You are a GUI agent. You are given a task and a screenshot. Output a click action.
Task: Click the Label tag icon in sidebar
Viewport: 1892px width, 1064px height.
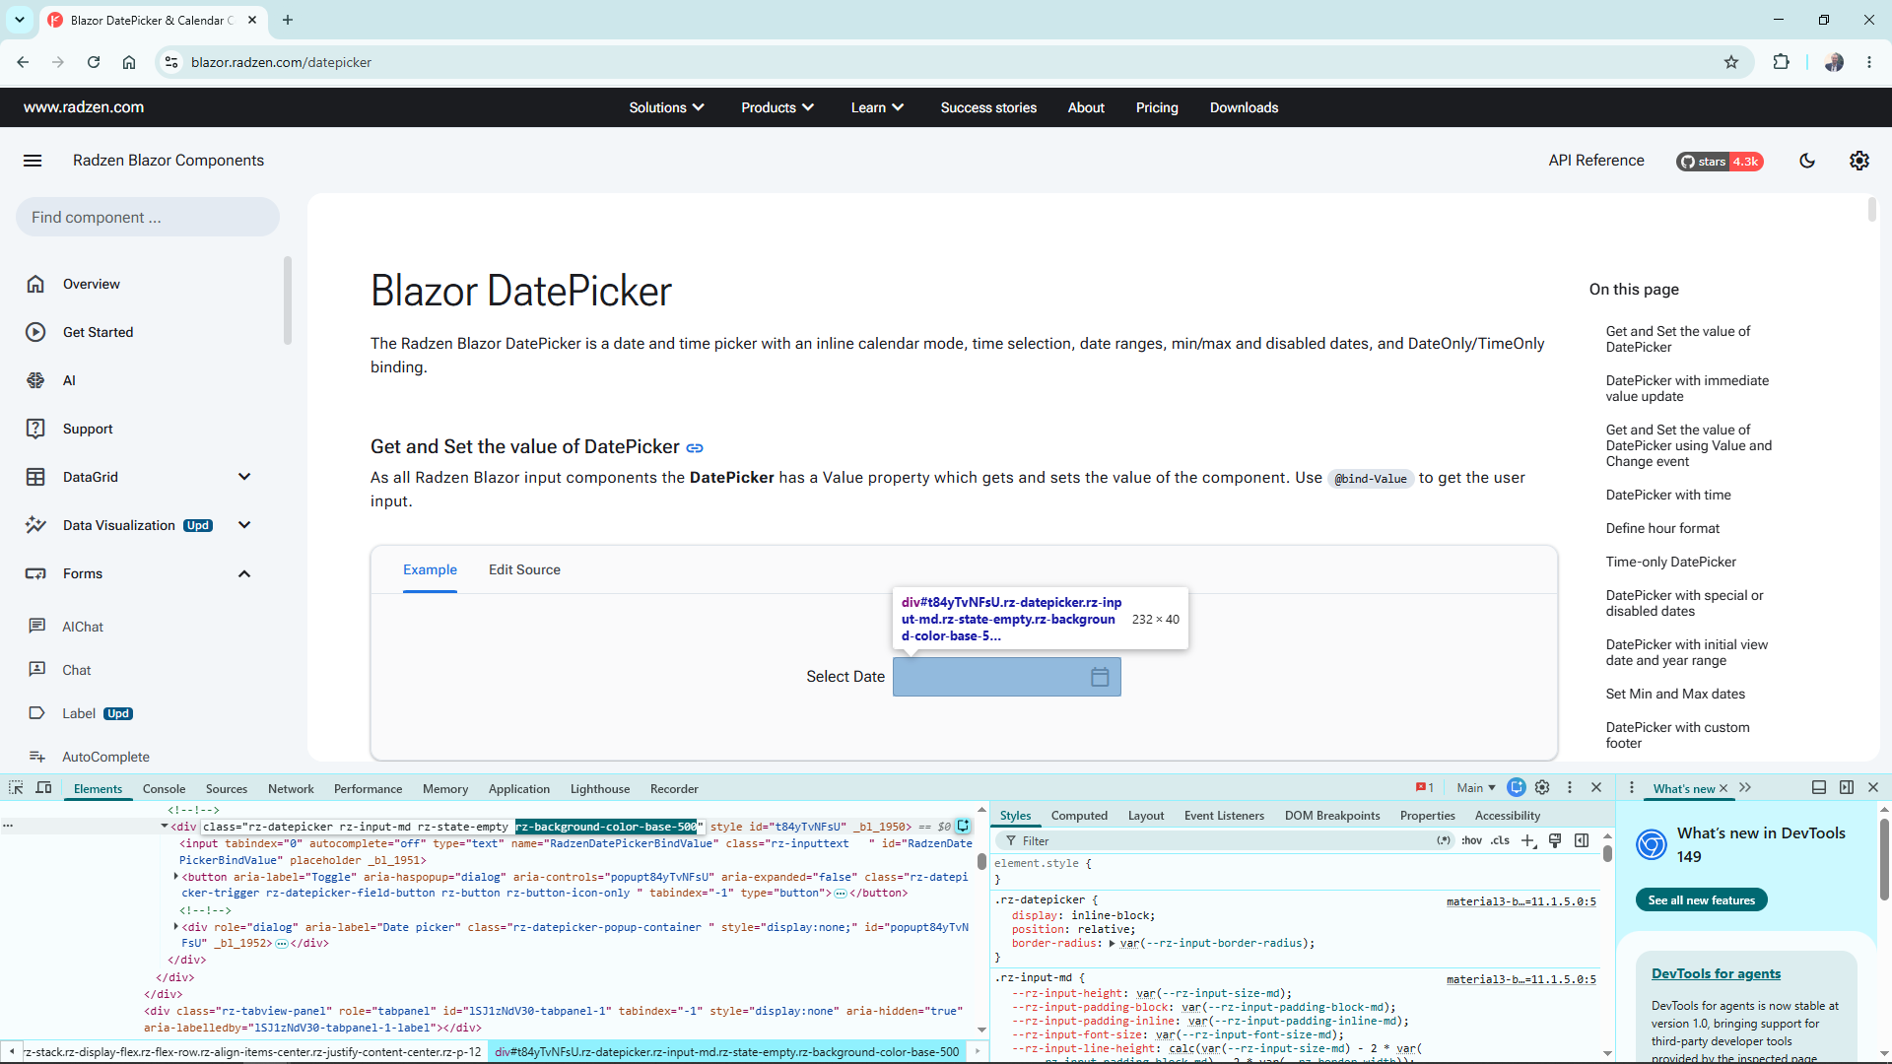point(36,713)
